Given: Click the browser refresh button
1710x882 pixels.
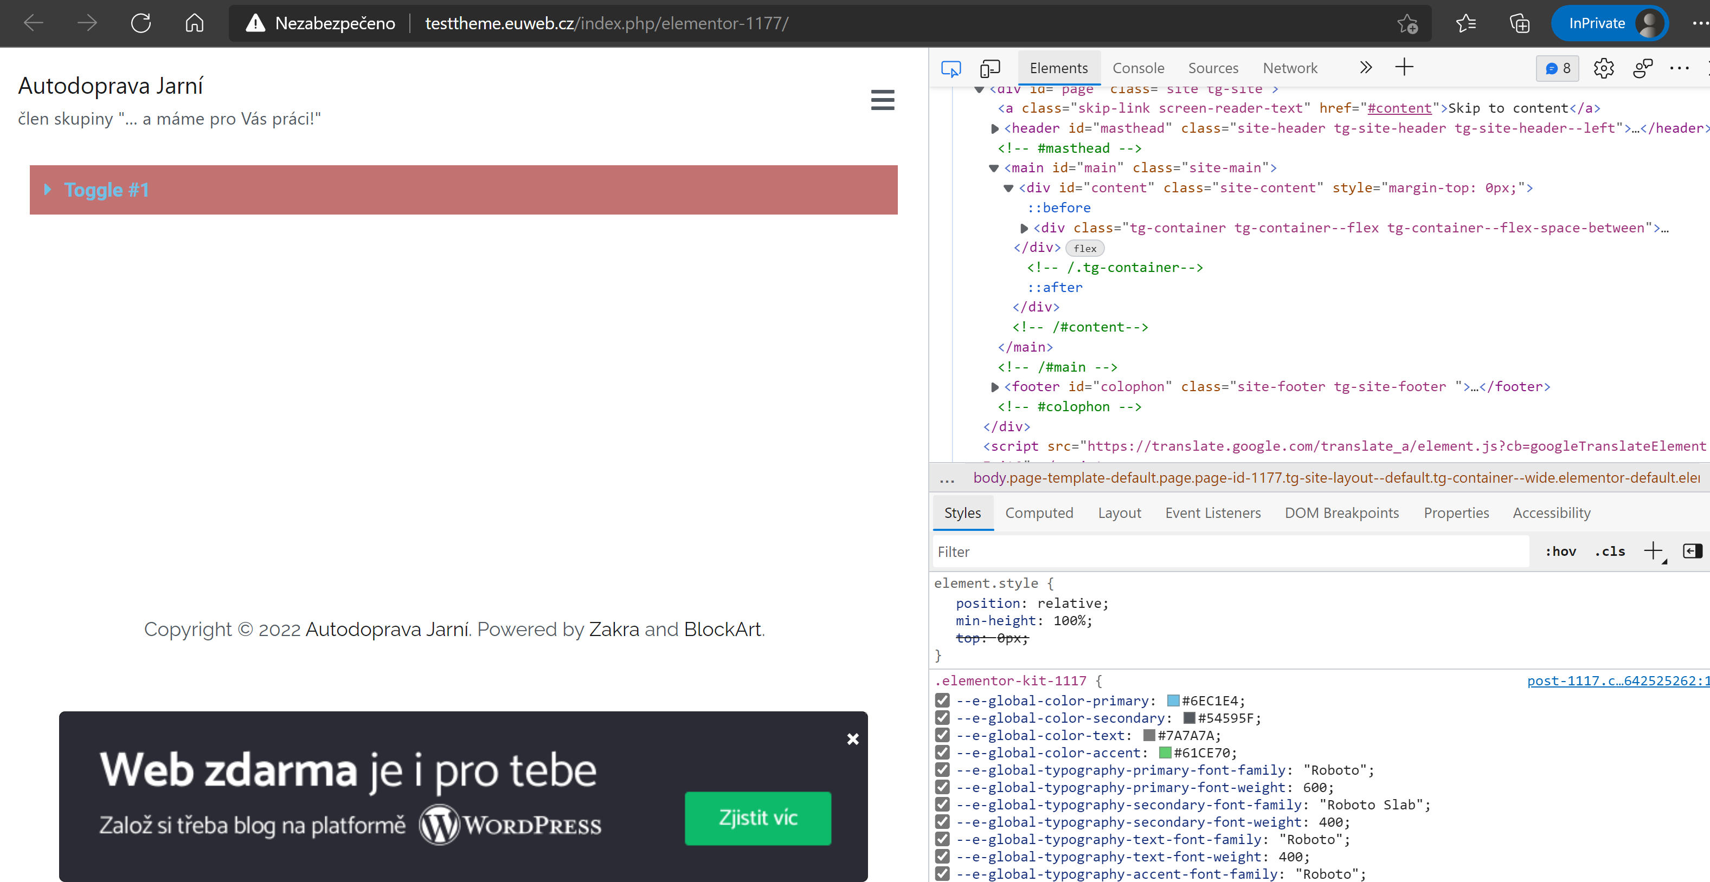Looking at the screenshot, I should 141,23.
